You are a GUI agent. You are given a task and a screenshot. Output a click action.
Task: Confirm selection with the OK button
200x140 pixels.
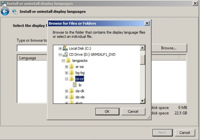point(107,112)
